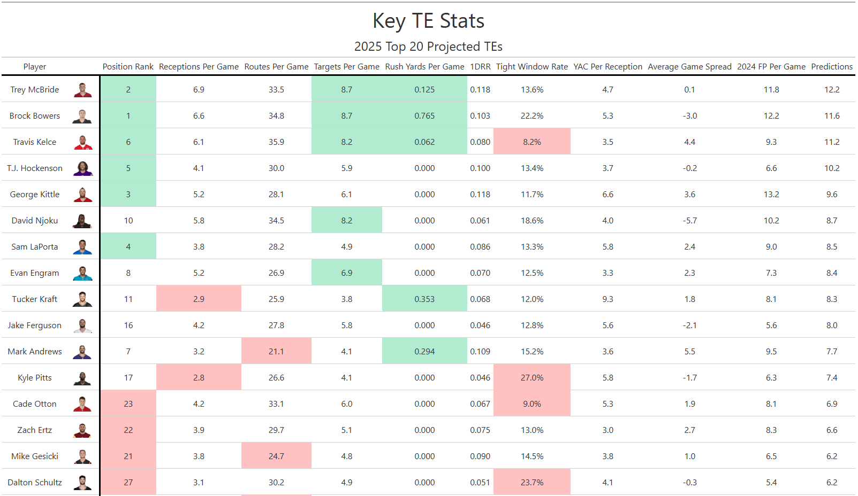Click the Predictions column header

coord(831,67)
